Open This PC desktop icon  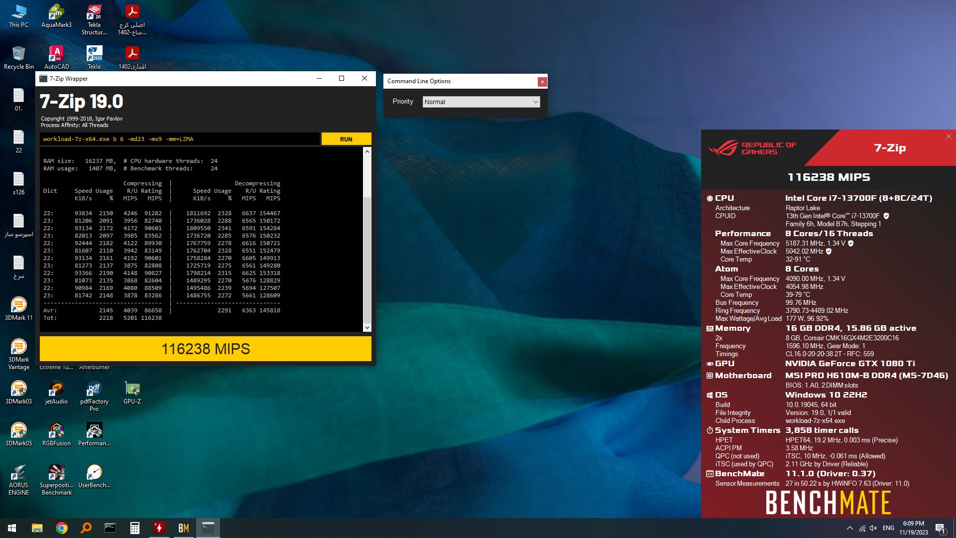(x=18, y=16)
